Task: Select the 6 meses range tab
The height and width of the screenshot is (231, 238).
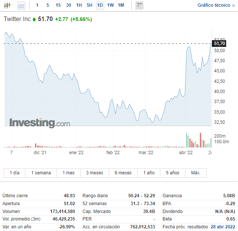Action: coord(123,173)
